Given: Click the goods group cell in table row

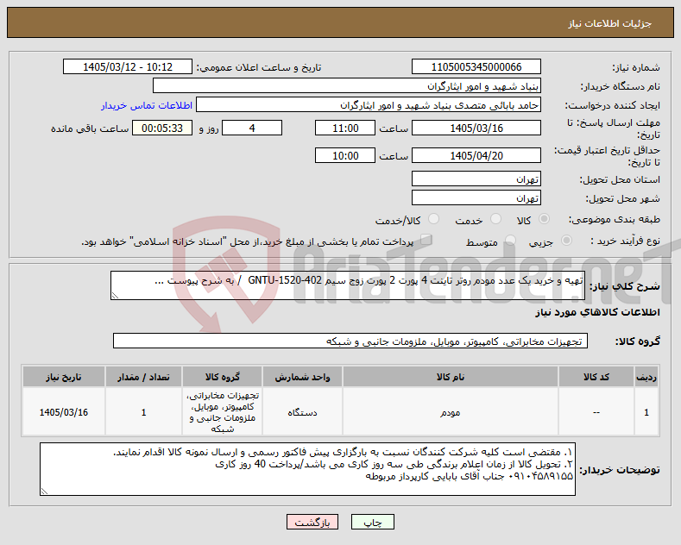Looking at the screenshot, I should [x=222, y=412].
